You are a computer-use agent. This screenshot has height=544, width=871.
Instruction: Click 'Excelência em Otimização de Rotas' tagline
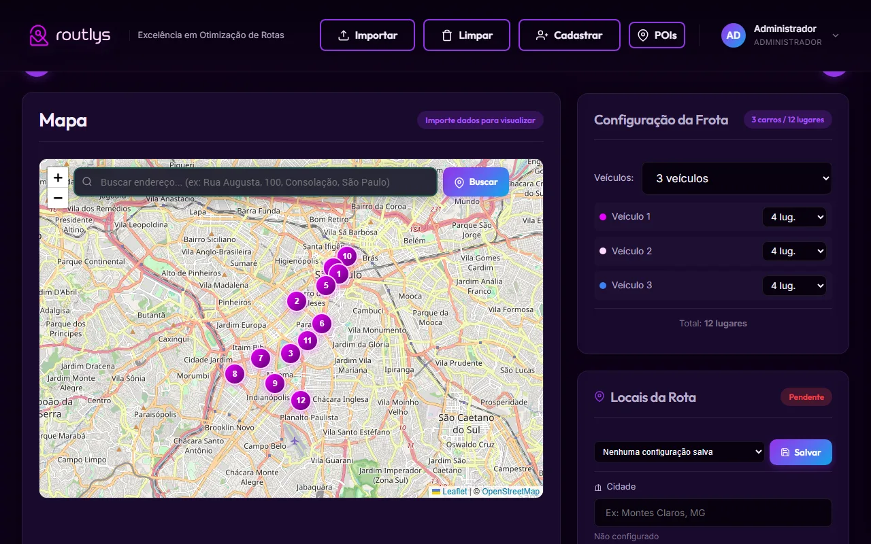tap(211, 35)
